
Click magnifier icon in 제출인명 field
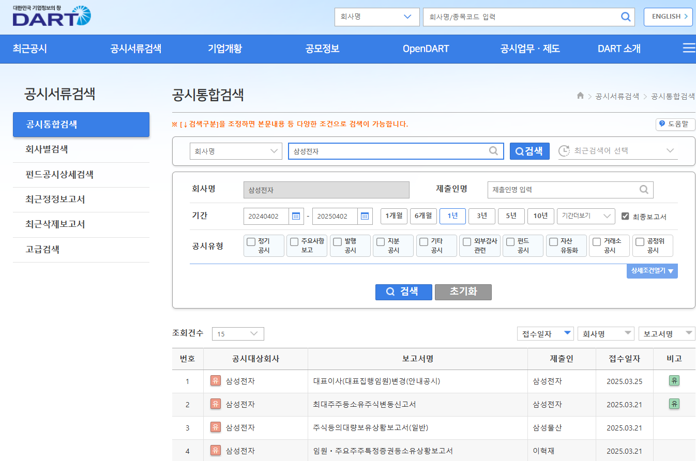[644, 190]
